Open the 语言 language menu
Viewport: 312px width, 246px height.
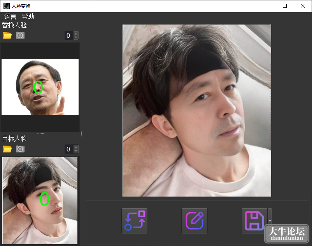10,16
